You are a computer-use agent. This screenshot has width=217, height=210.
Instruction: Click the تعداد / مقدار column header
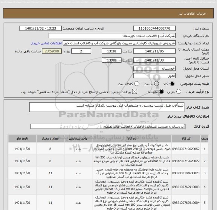tap(50, 138)
